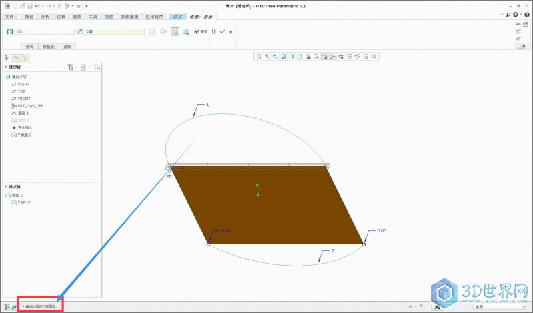The height and width of the screenshot is (313, 533).
Task: Click the tree filter icon right of show dropdown
Action: click(x=97, y=67)
